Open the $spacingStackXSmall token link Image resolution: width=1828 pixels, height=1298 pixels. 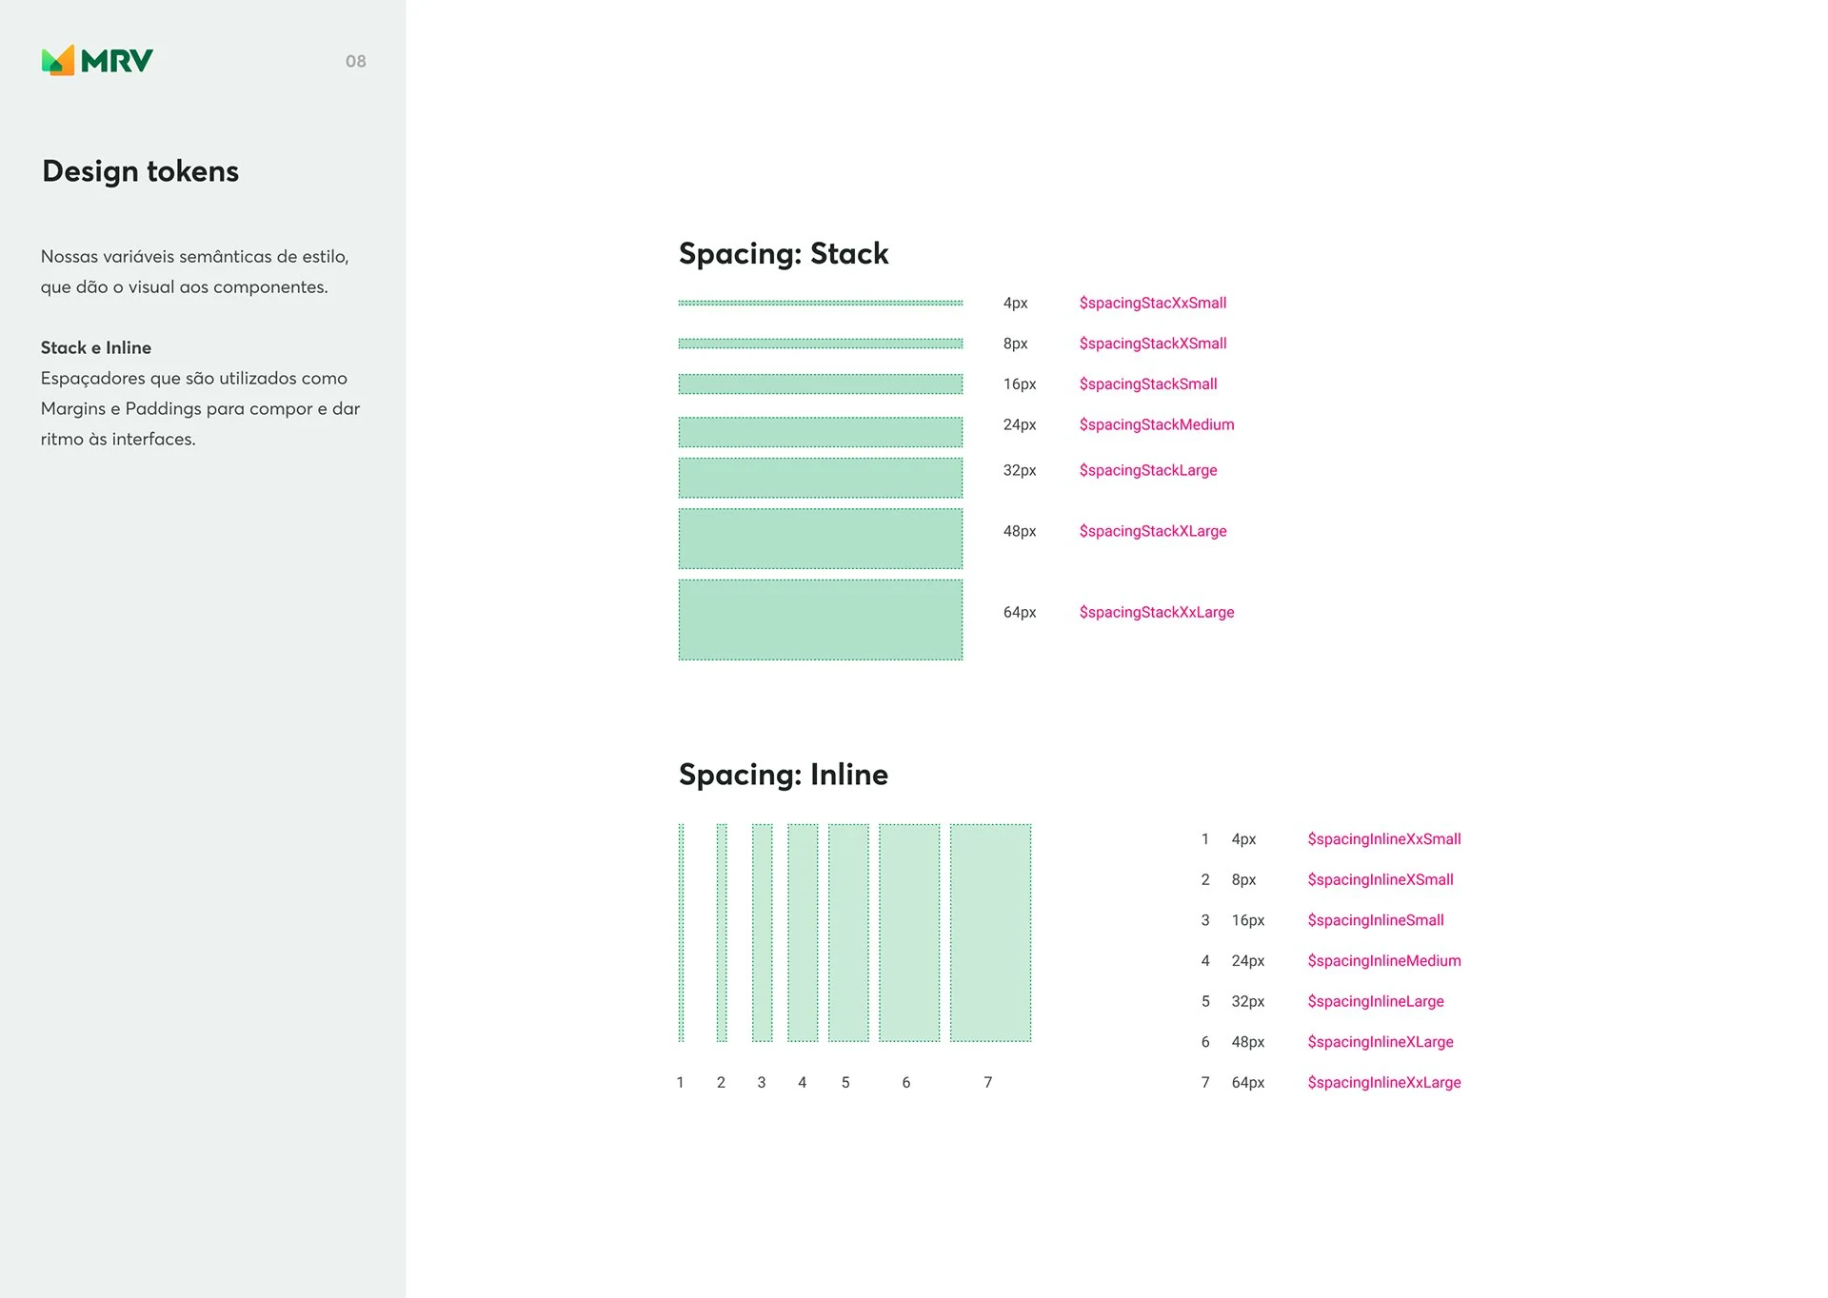1153,344
